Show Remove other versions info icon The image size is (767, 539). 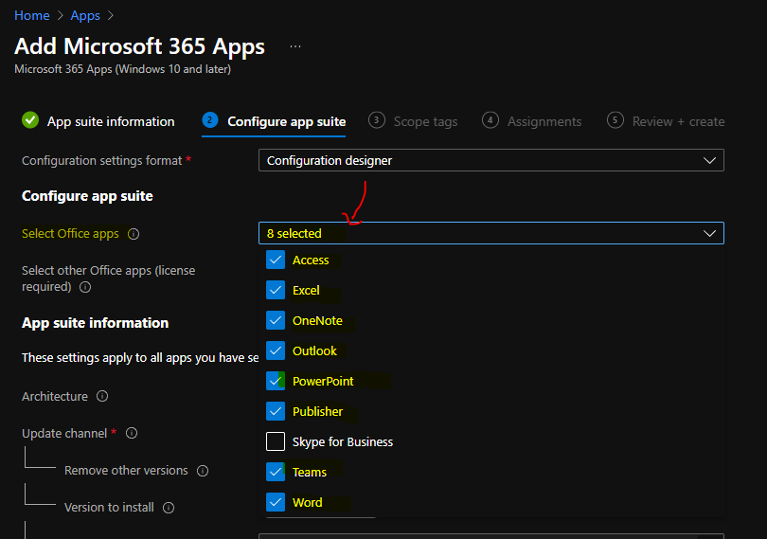pos(203,471)
